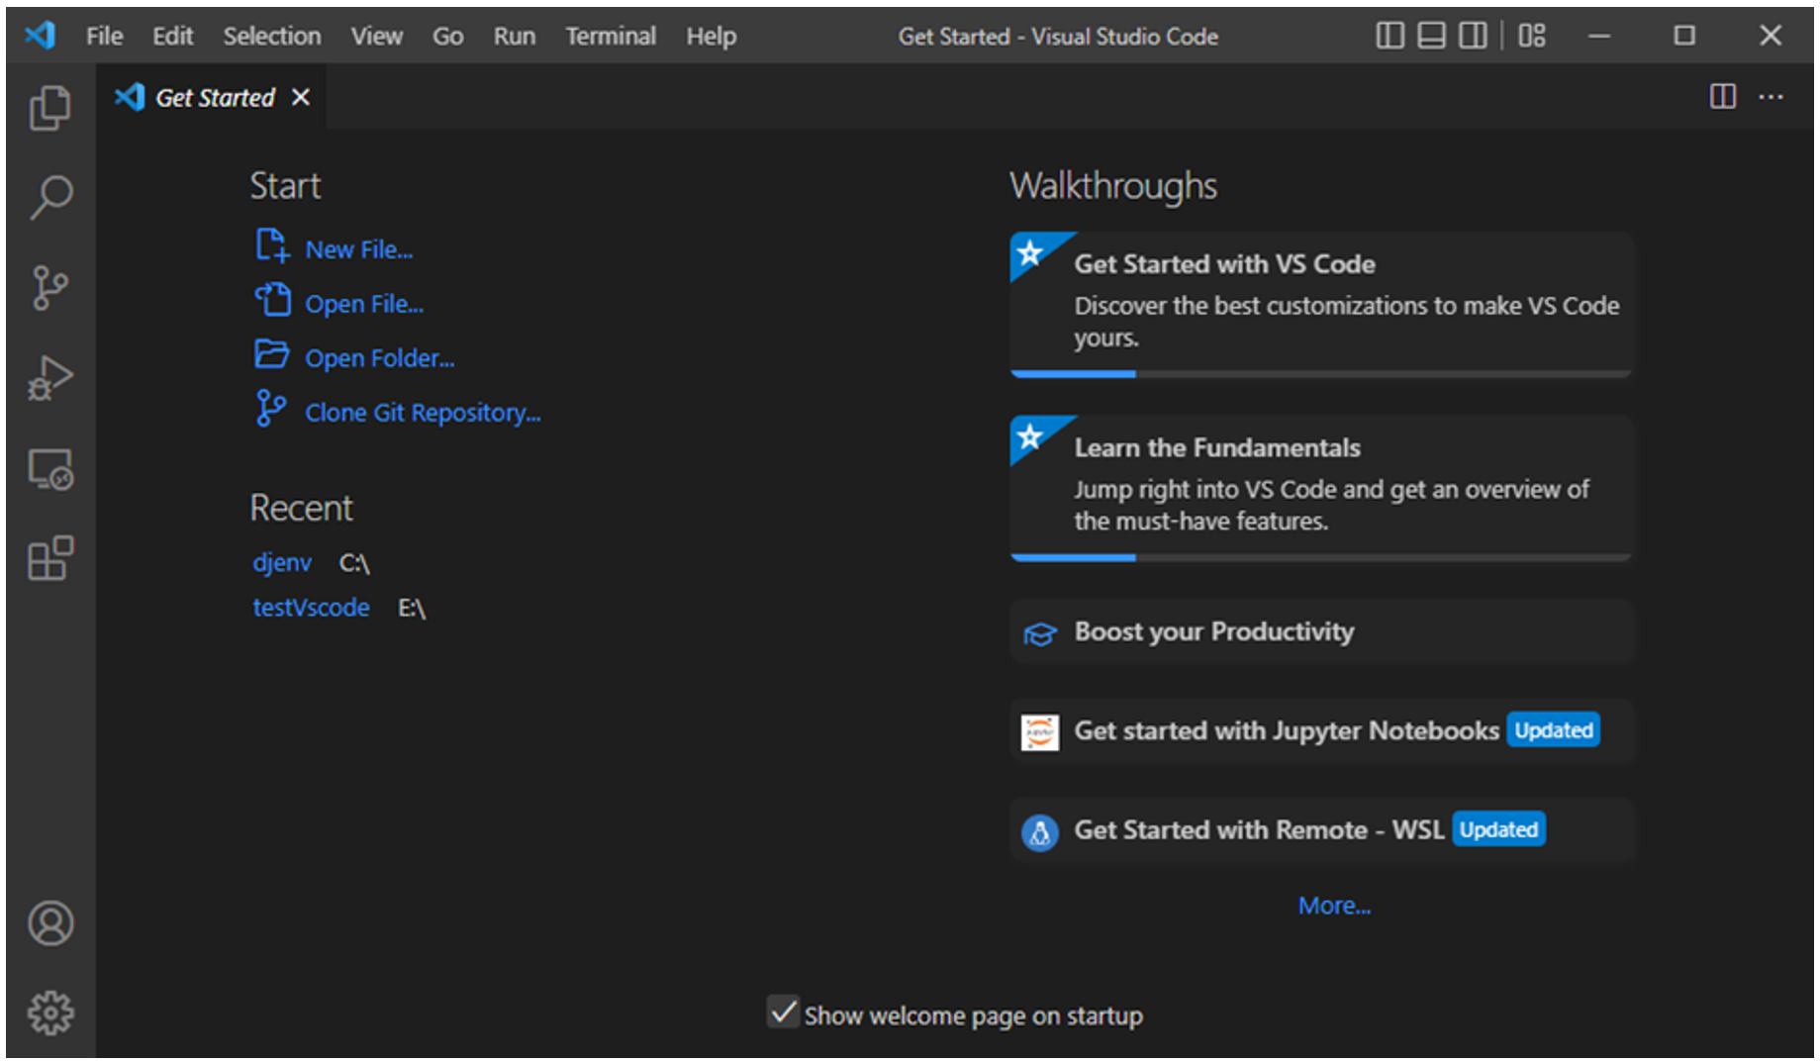
Task: Open the Explorer view in activity bar
Action: click(x=50, y=108)
